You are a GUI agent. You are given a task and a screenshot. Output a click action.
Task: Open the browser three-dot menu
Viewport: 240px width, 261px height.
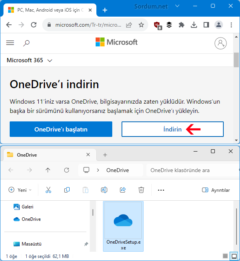tap(231, 25)
